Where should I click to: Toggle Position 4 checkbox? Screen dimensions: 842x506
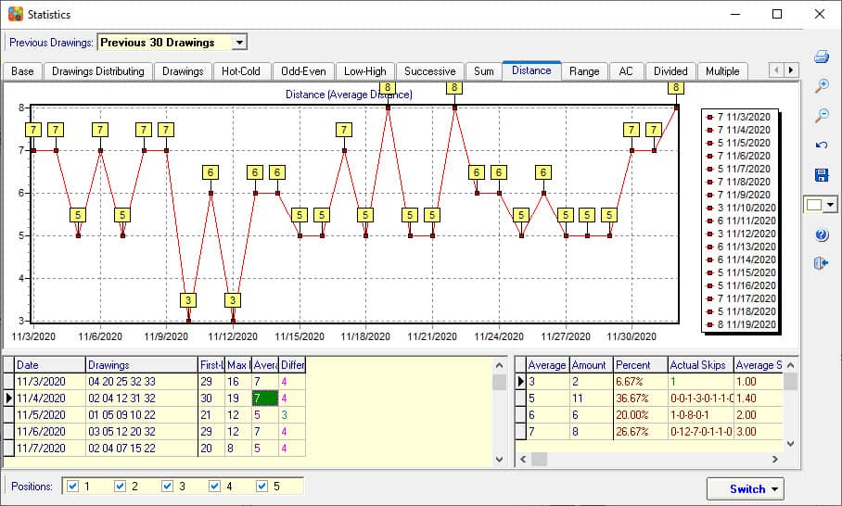[214, 487]
